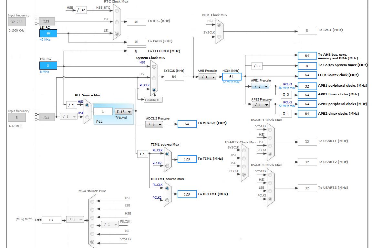Select LSI in MCO source Mux

92,234
